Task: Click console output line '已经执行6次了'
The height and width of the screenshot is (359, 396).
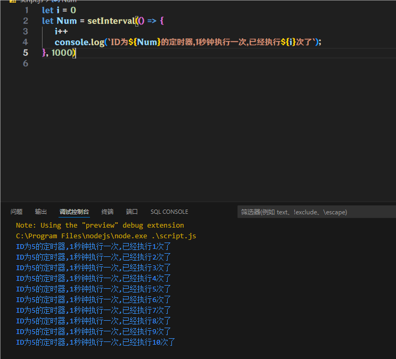Action: [x=94, y=300]
